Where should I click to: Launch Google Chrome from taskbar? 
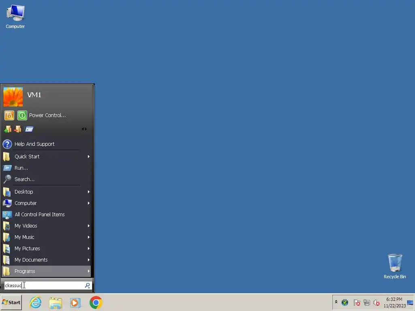coord(96,302)
